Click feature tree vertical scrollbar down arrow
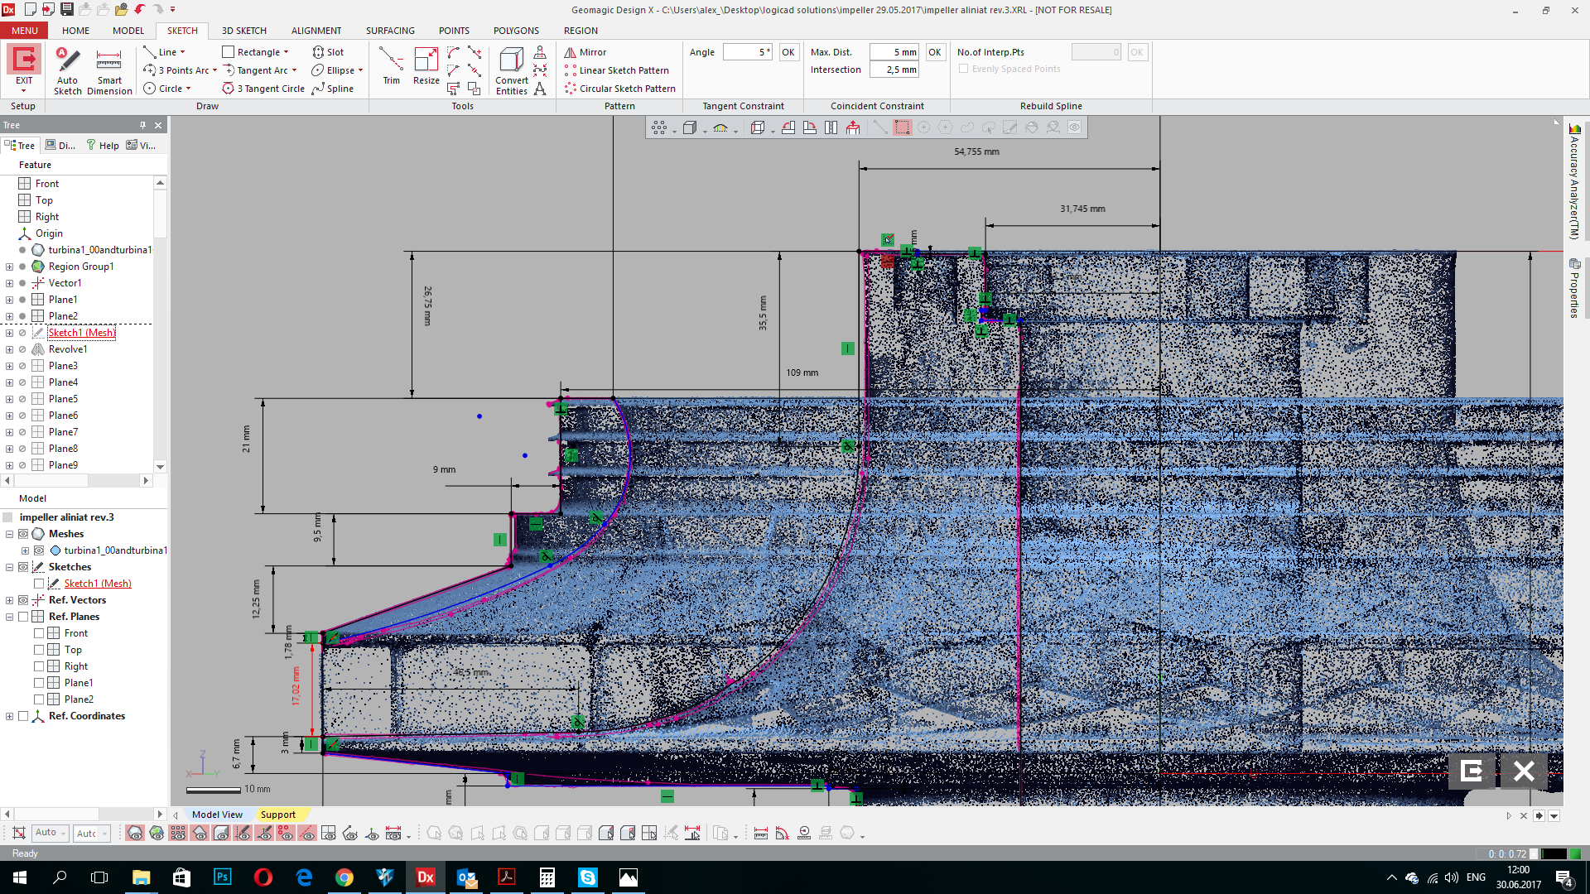This screenshot has height=894, width=1590. pos(161,467)
